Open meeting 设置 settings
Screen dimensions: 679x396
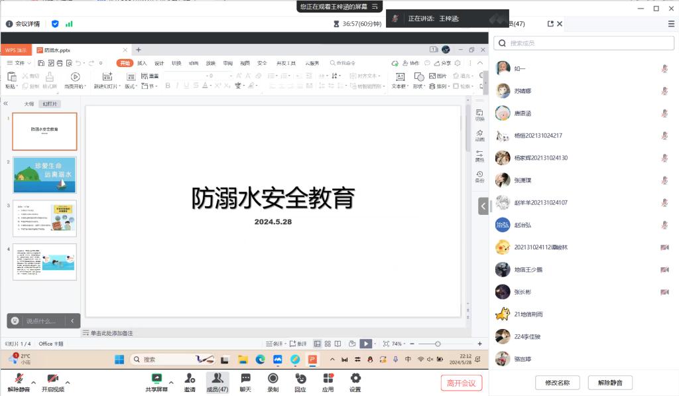pyautogui.click(x=355, y=381)
